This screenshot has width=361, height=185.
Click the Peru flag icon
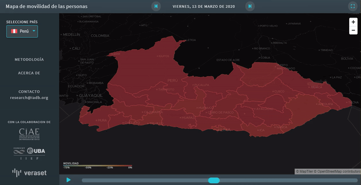click(14, 31)
